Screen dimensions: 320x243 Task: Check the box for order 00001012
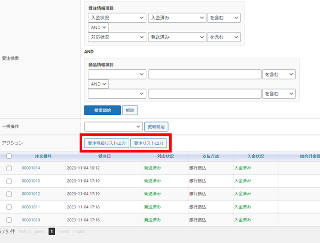point(9,194)
